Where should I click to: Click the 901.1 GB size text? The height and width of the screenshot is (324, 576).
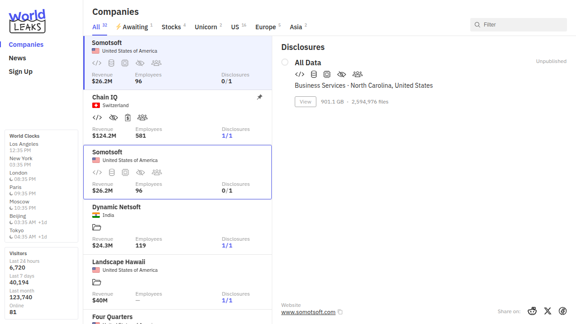[332, 102]
